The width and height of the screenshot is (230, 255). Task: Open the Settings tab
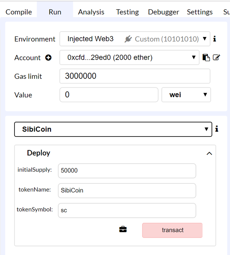(200, 12)
